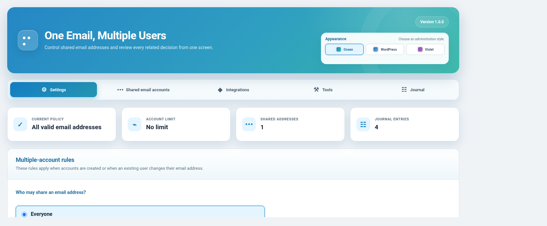Click the Violet purple color swatch
The height and width of the screenshot is (226, 547).
click(420, 49)
